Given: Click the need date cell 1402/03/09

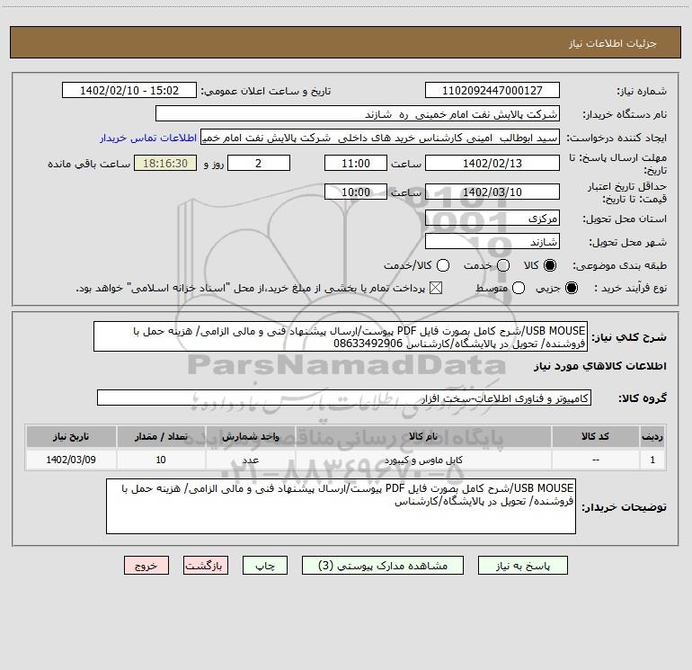Looking at the screenshot, I should 71,460.
